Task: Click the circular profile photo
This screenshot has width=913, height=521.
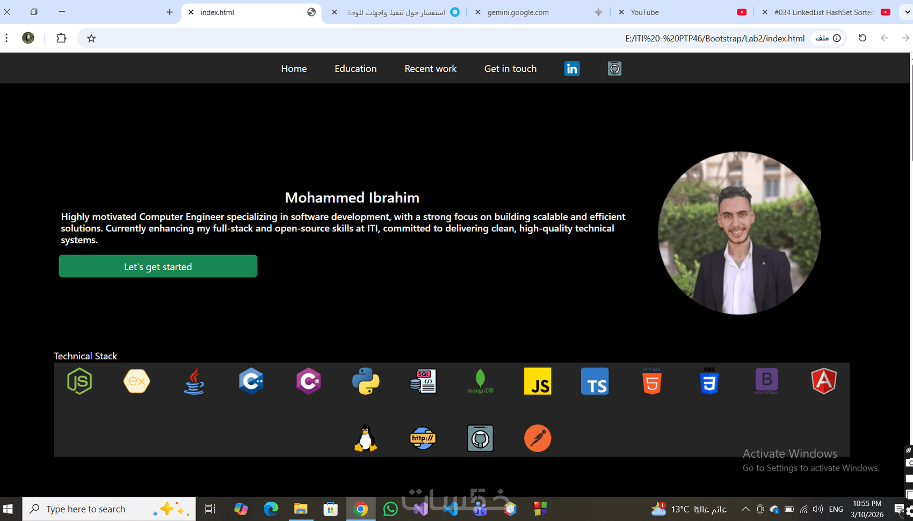Action: (x=739, y=233)
